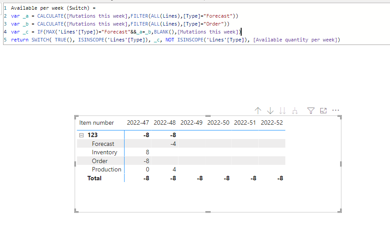Expand all down one level fork icon
The height and width of the screenshot is (227, 390).
click(295, 111)
